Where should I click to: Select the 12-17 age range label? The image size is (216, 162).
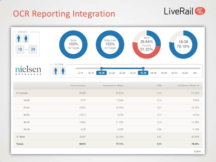[91, 73]
